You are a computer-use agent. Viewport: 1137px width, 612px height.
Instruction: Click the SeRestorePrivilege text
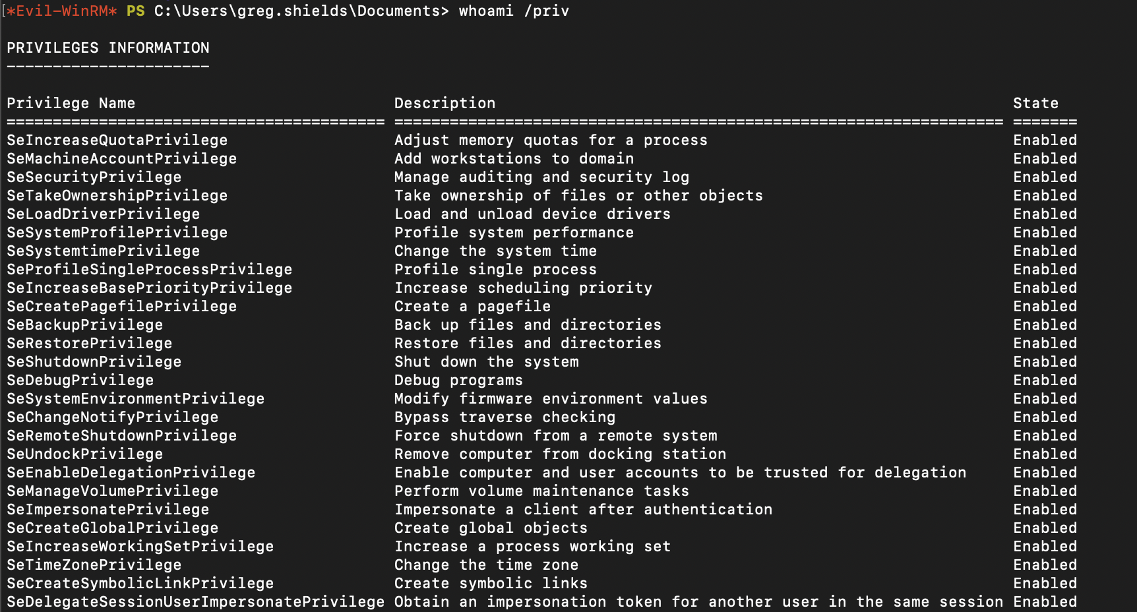(x=89, y=344)
